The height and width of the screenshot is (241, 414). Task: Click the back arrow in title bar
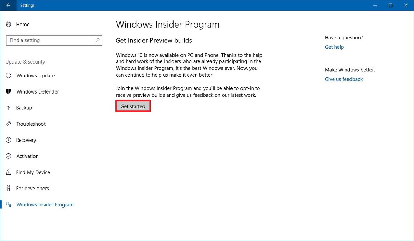pyautogui.click(x=8, y=5)
